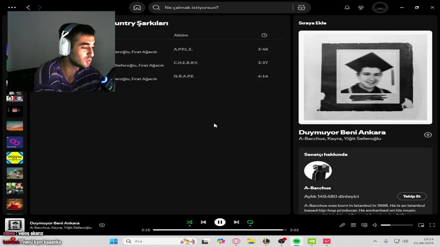
Task: Toggle shuffle playback
Action: (190, 222)
